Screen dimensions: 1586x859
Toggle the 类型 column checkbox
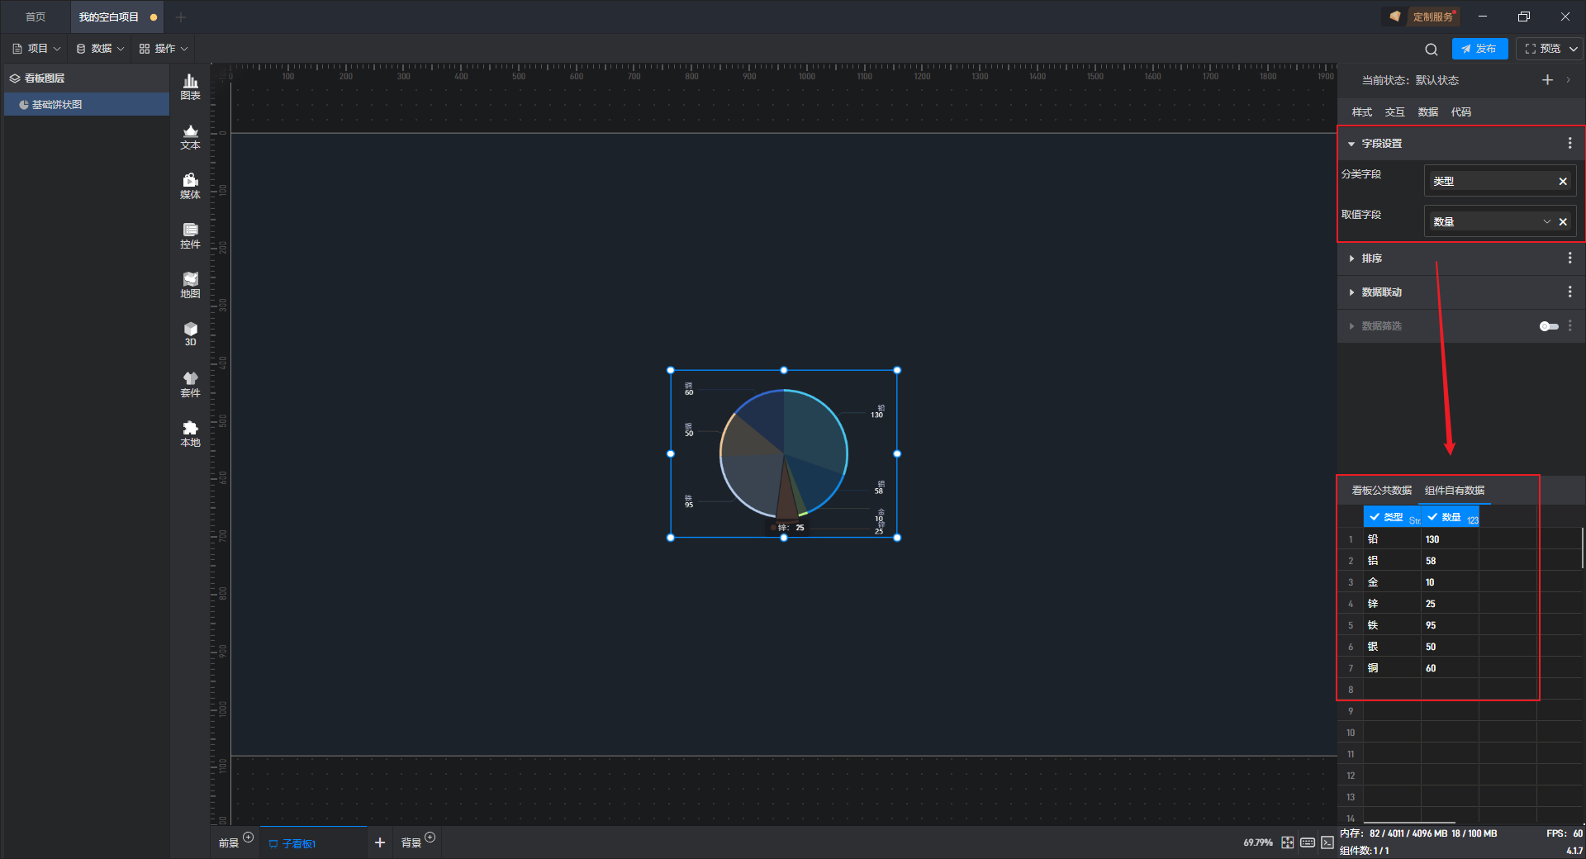[1375, 517]
